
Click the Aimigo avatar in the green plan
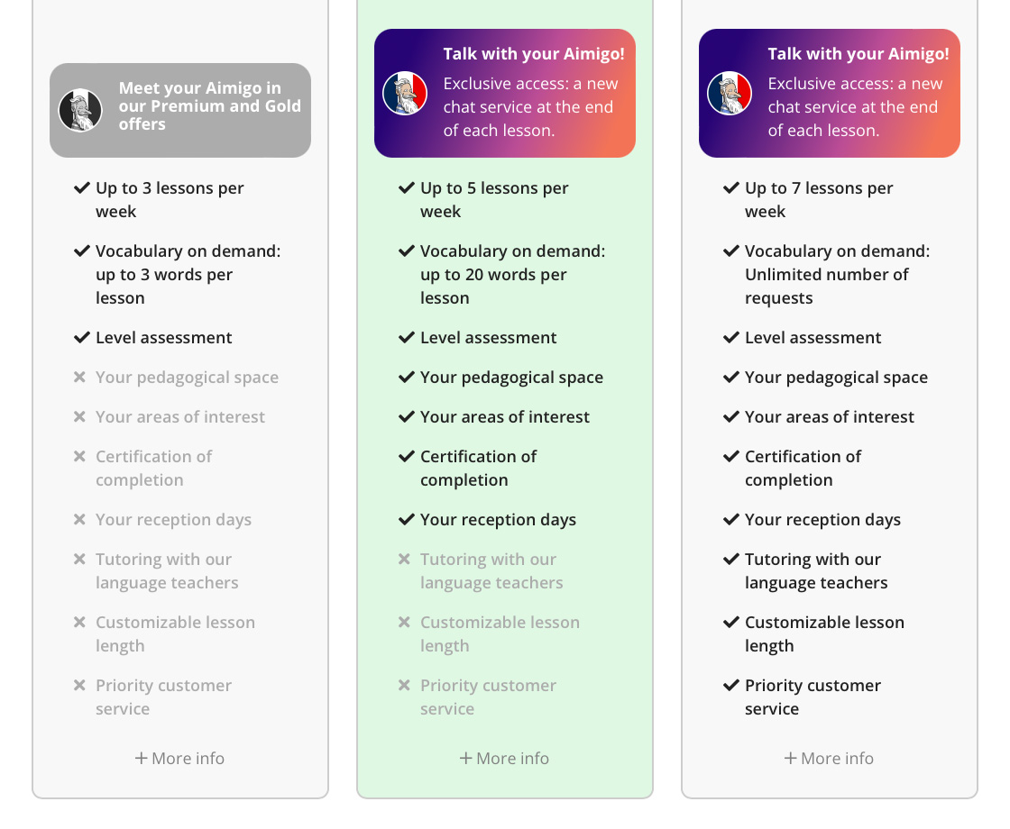pyautogui.click(x=405, y=94)
